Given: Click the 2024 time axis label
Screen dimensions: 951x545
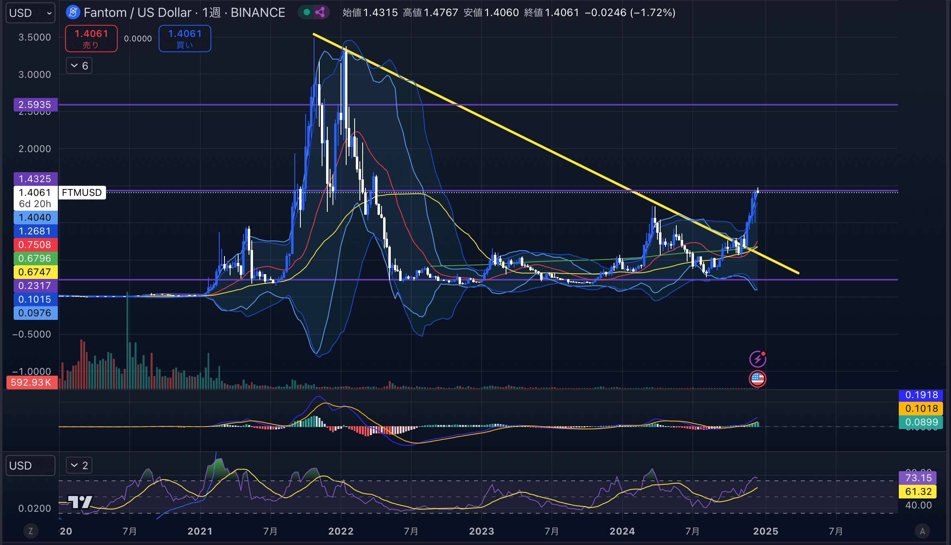Looking at the screenshot, I should pyautogui.click(x=622, y=531).
